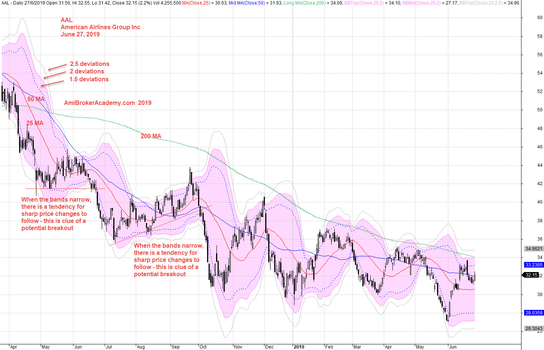Viewport: 544px width, 350px height.
Task: Click the 'Nov' month label
Action: tap(238, 347)
